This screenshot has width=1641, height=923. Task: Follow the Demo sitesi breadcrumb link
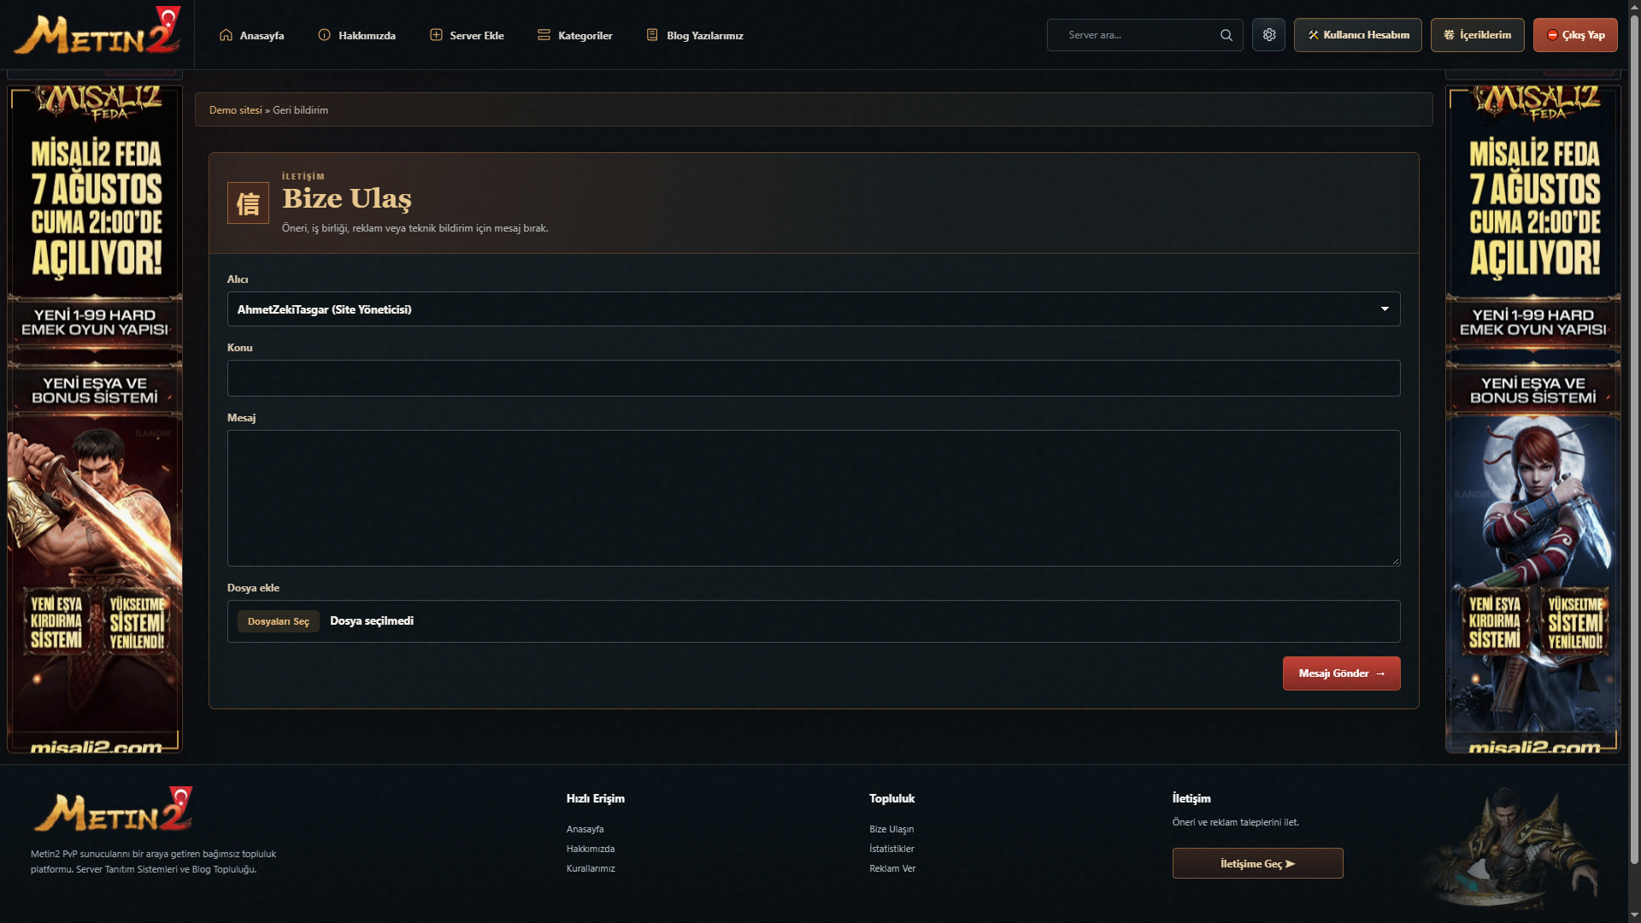tap(236, 110)
